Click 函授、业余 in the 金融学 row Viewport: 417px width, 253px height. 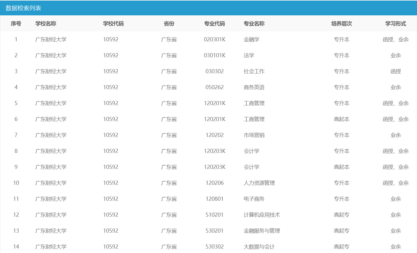396,40
